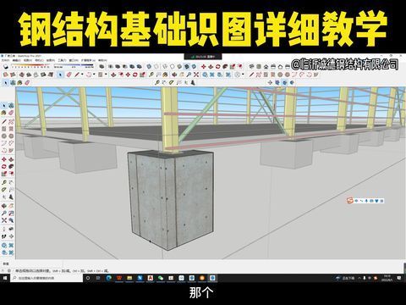Open the 扩展程序 menu
This screenshot has width=406, height=305.
pos(88,60)
